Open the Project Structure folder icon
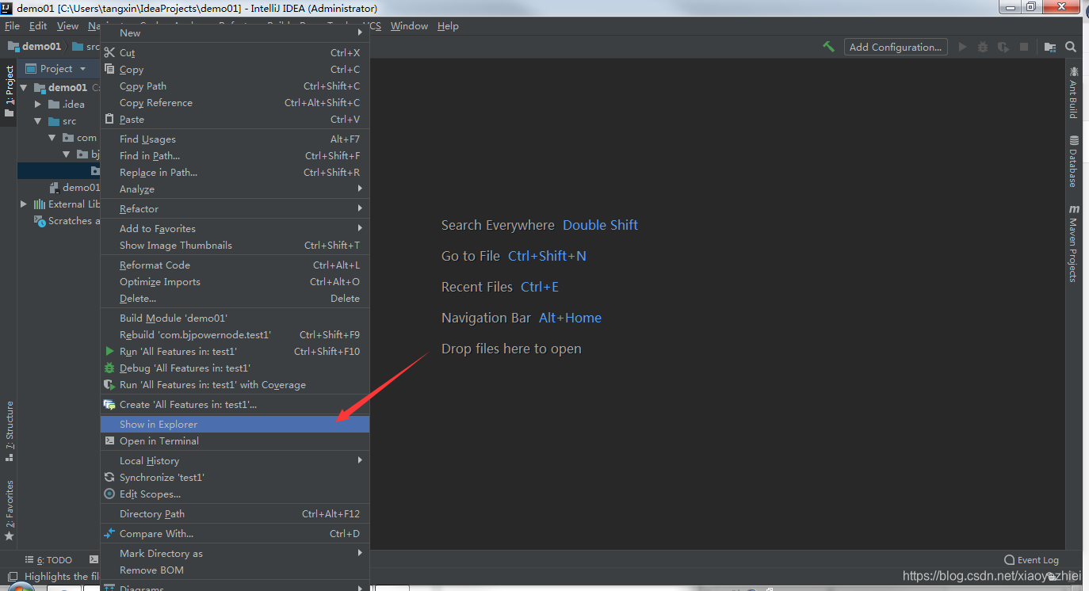Image resolution: width=1089 pixels, height=591 pixels. click(x=1050, y=47)
